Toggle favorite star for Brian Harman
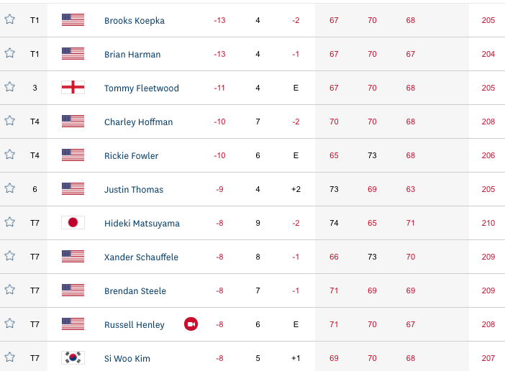 click(x=9, y=53)
